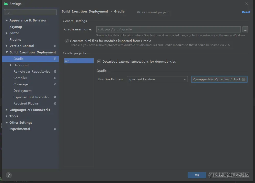Expand Version Control section
The image size is (255, 183).
tap(6, 46)
